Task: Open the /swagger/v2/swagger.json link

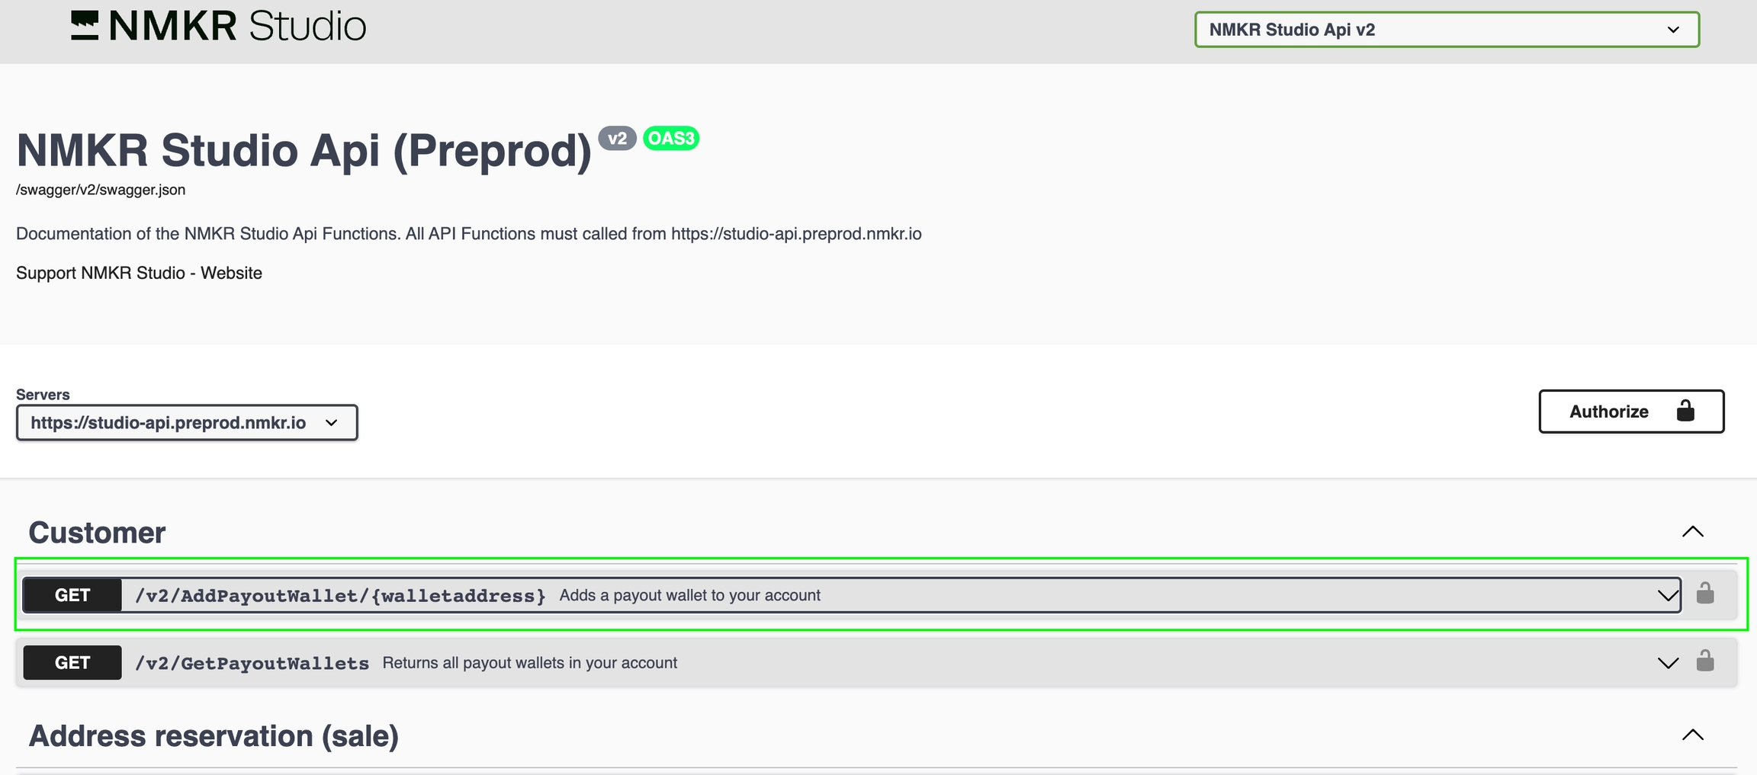Action: 101,190
